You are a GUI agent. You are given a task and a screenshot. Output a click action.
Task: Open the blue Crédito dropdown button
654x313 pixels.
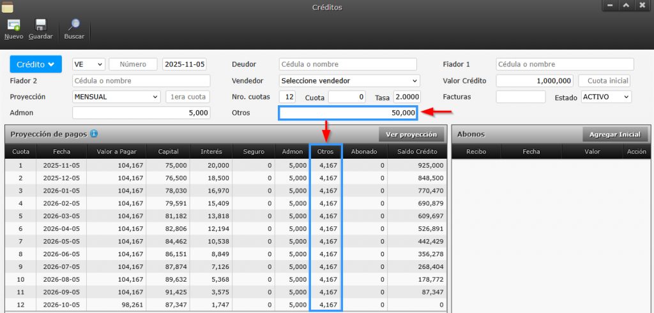35,64
